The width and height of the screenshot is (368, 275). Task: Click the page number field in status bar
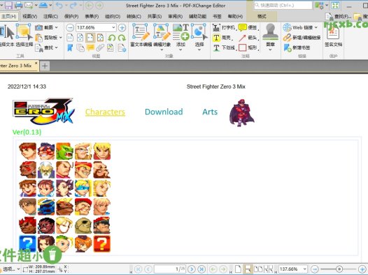point(170,269)
